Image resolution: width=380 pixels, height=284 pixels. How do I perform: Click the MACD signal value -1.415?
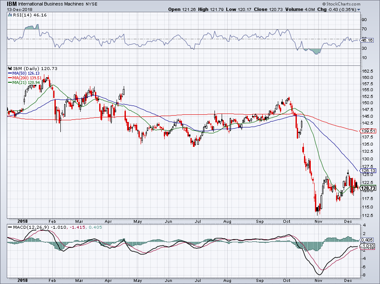click(x=77, y=227)
